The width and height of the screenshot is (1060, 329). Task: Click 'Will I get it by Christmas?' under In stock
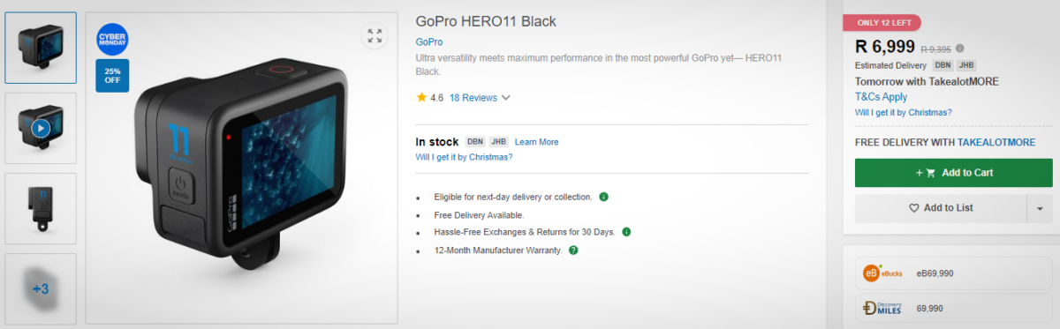tap(464, 157)
